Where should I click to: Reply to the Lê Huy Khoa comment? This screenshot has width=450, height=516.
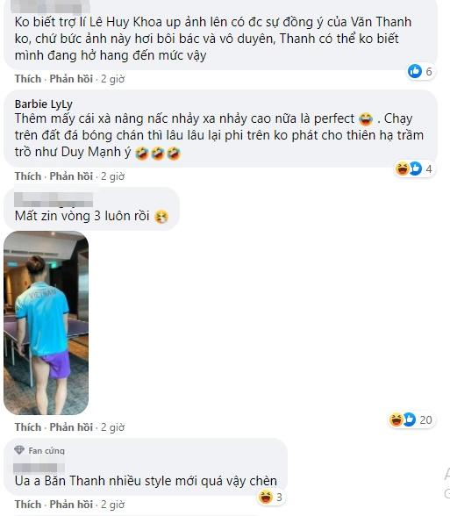coord(71,79)
